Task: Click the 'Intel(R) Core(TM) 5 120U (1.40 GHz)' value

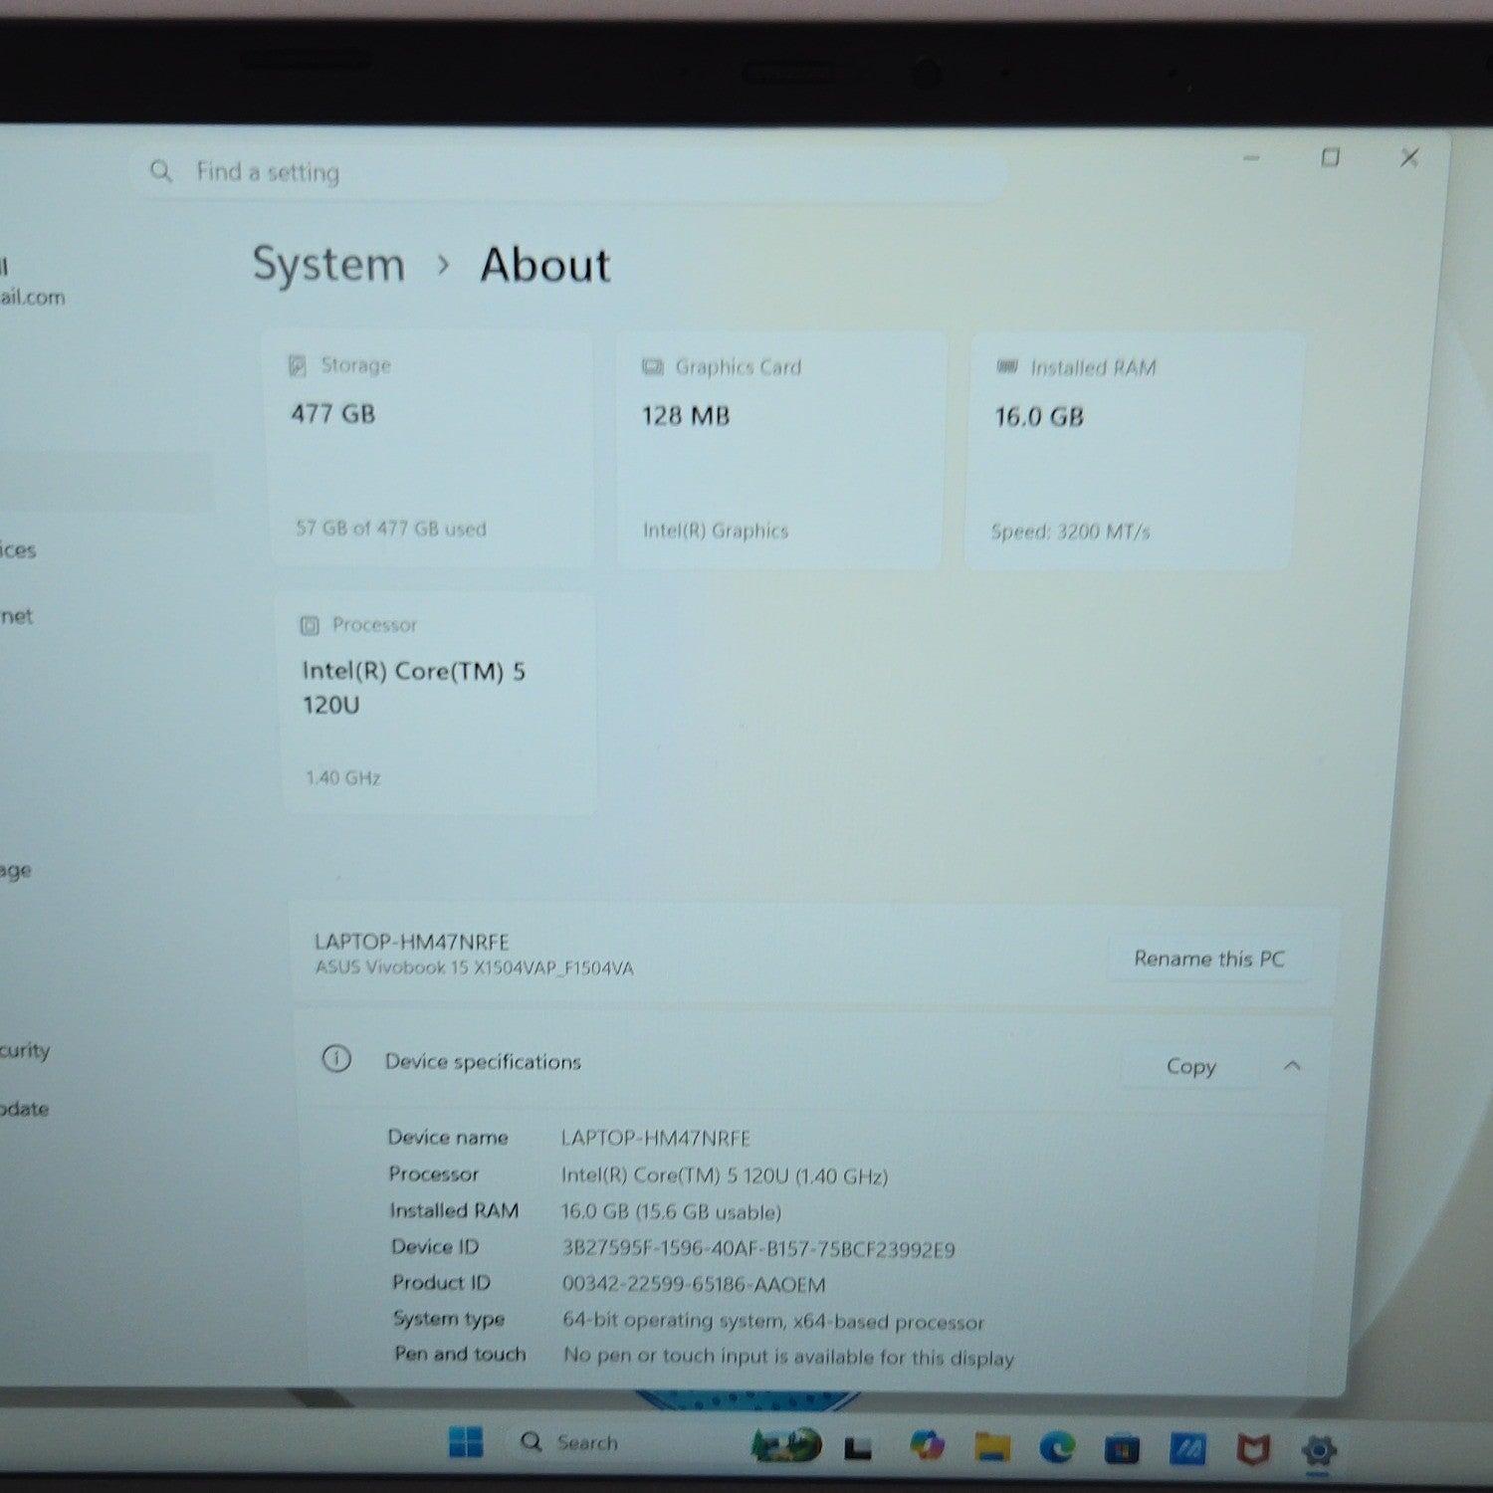Action: coord(725,1175)
